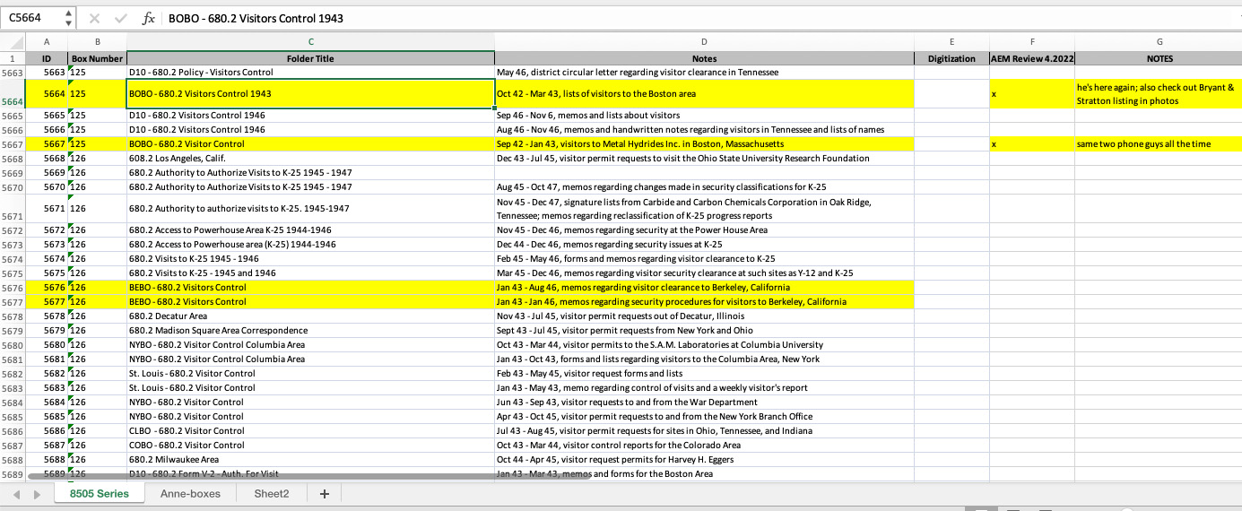The width and height of the screenshot is (1242, 511).
Task: Click the Select All corner triangle
Action: [x=13, y=42]
